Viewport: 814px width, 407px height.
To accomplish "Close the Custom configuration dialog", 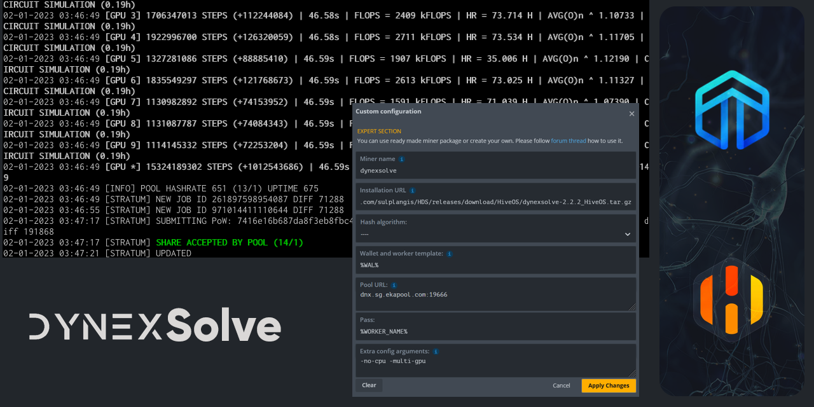I will point(631,113).
